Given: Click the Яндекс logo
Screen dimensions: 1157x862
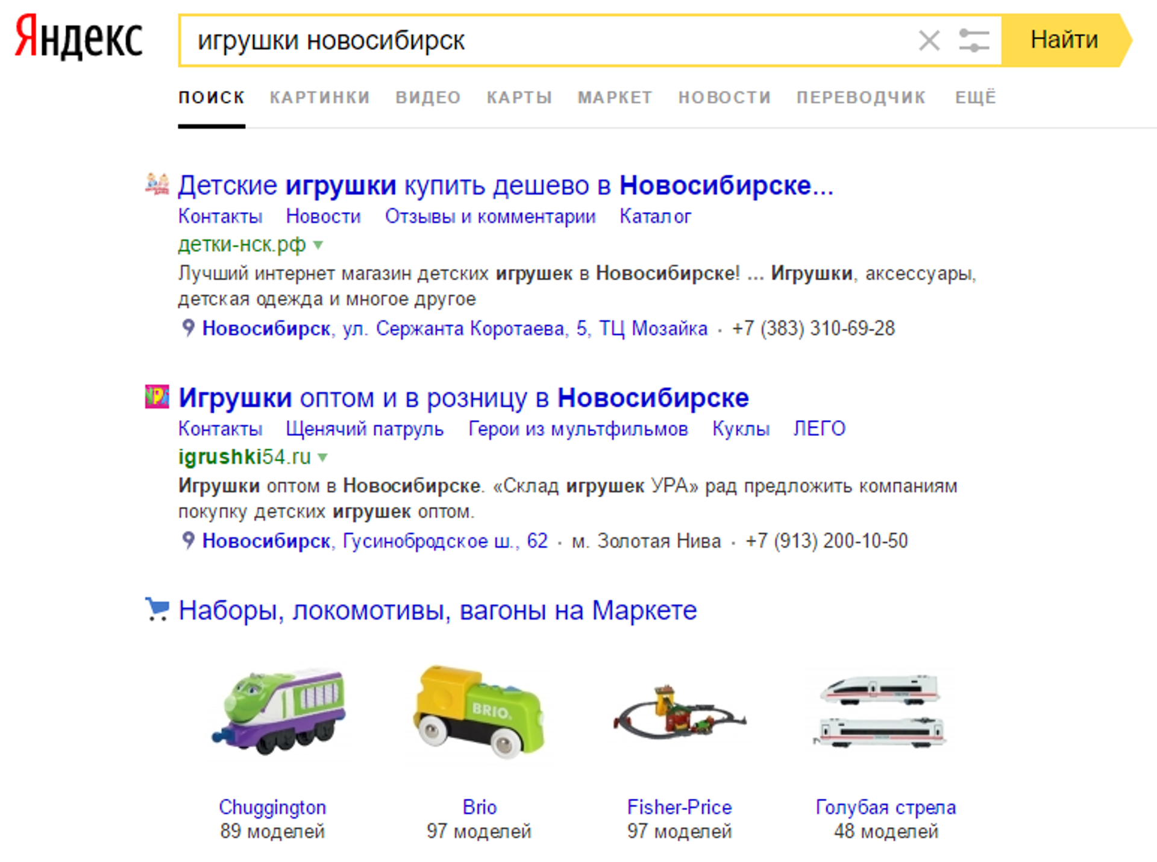Looking at the screenshot, I should pos(78,39).
